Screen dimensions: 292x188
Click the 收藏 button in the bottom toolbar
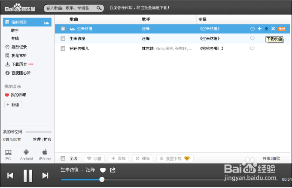coord(94,158)
